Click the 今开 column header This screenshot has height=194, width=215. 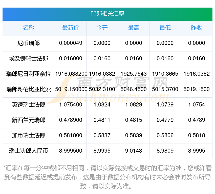tap(102, 28)
